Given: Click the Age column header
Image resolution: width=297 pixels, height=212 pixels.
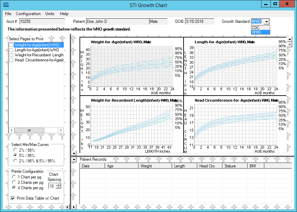Looking at the screenshot, I should 121,166.
